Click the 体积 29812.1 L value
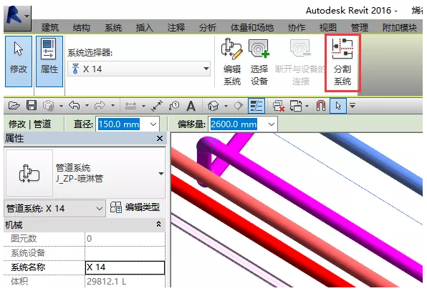The image size is (427, 291). [107, 282]
